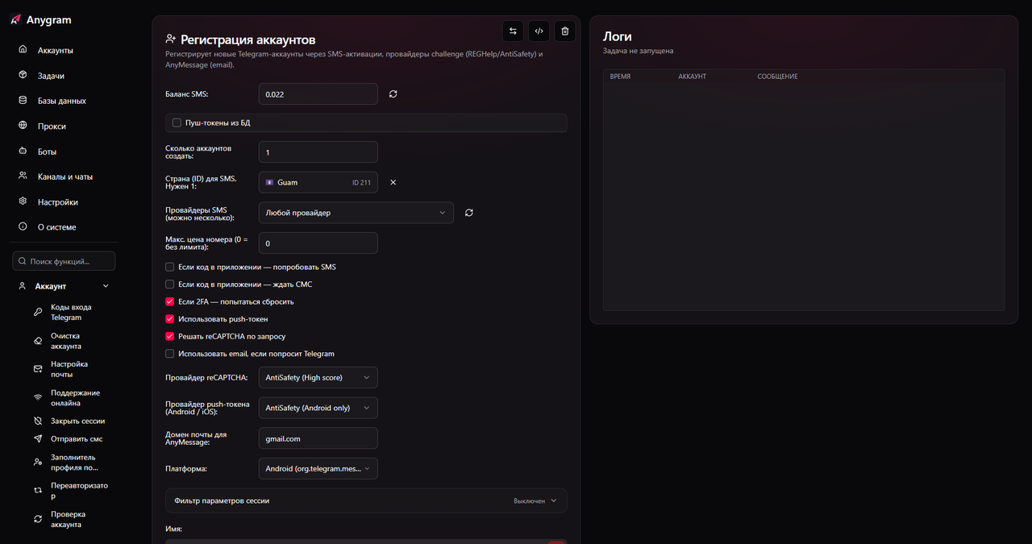Click the shield icon for Закрыть сессии
Viewport: 1032px width, 544px height.
(x=37, y=421)
